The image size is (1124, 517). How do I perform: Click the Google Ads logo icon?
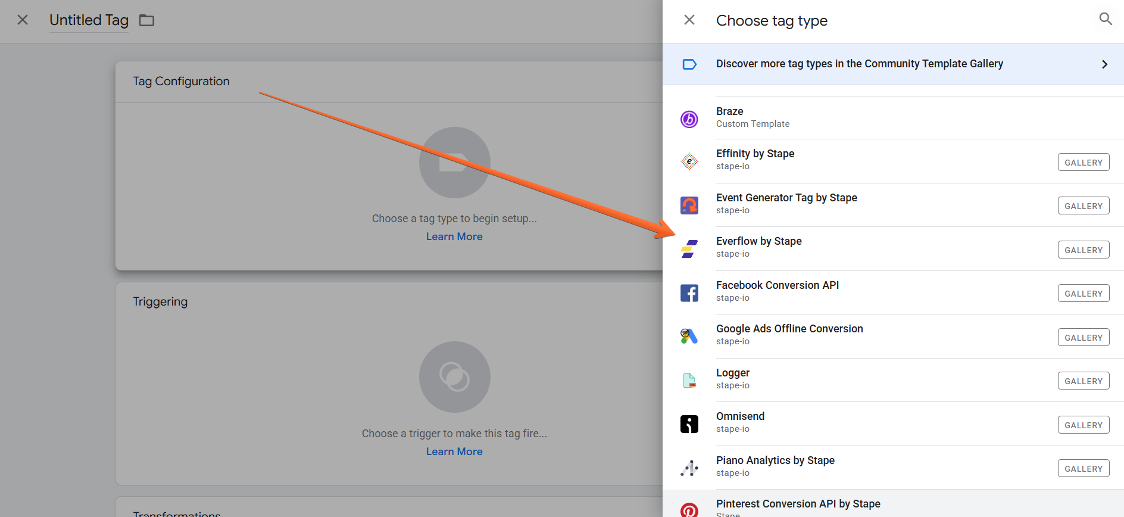[x=689, y=337]
